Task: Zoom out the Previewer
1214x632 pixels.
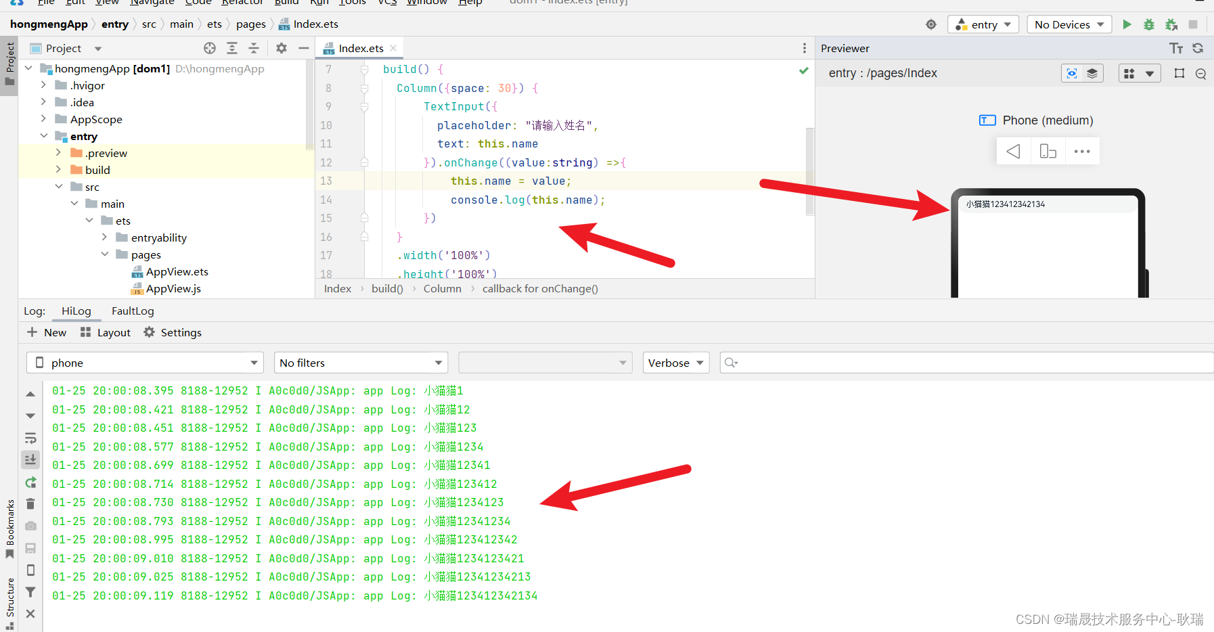Action: [x=1201, y=74]
